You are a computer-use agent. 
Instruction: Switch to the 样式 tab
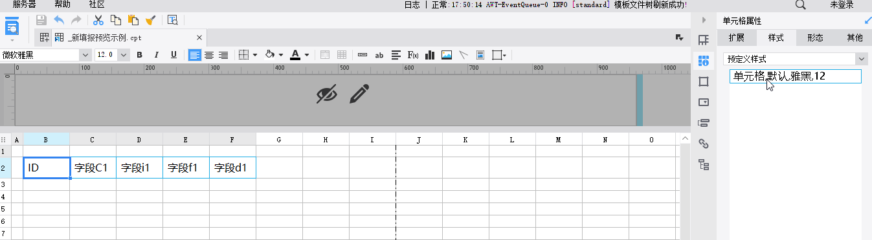[776, 38]
